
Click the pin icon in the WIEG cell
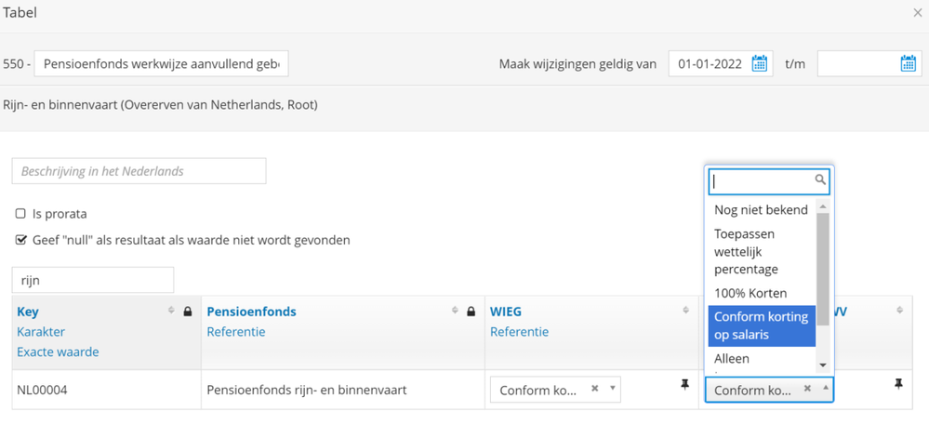pyautogui.click(x=685, y=385)
